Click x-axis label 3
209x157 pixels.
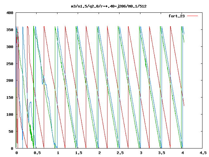point(141,153)
